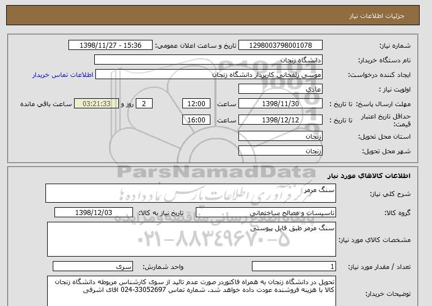
Task: Click the label ایجاد کننده درخواست
Action: click(x=379, y=75)
